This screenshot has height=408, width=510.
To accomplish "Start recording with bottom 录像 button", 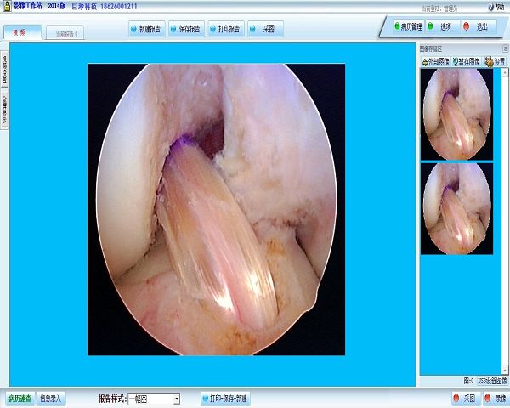I will click(494, 398).
